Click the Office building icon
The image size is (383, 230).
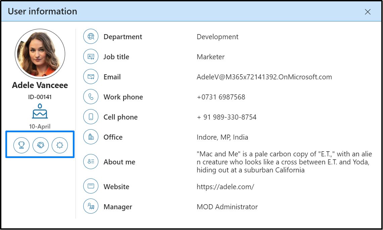pyautogui.click(x=91, y=137)
